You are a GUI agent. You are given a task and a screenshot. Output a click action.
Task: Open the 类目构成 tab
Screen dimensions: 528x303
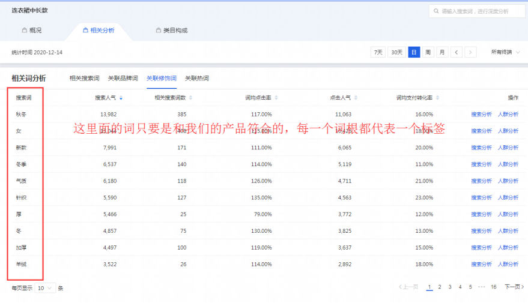coord(172,30)
